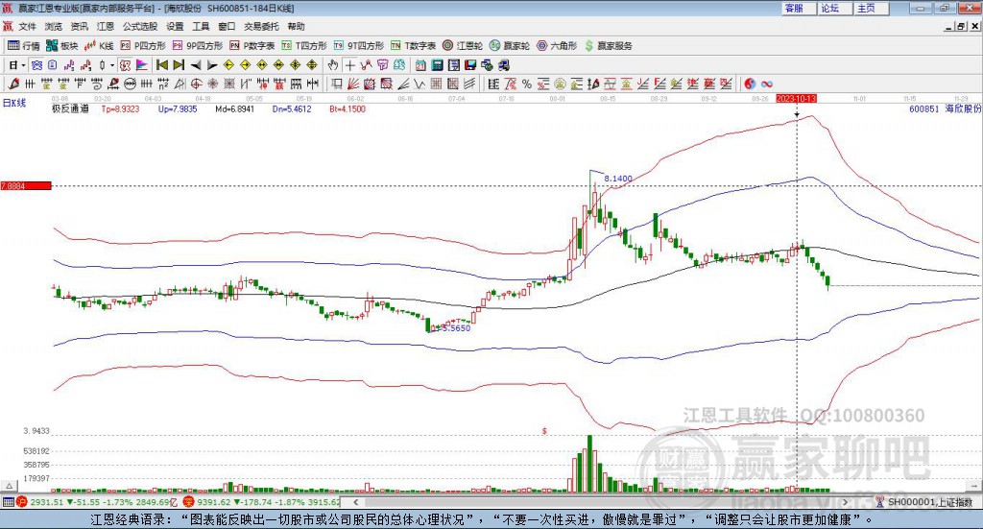
Task: Open the 9P四方形 tool
Action: click(198, 46)
